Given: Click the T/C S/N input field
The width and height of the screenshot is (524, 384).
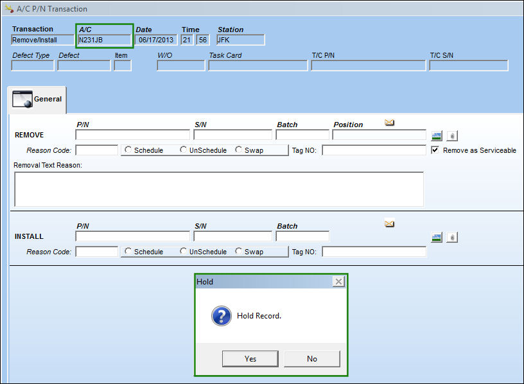Looking at the screenshot, I should click(469, 65).
